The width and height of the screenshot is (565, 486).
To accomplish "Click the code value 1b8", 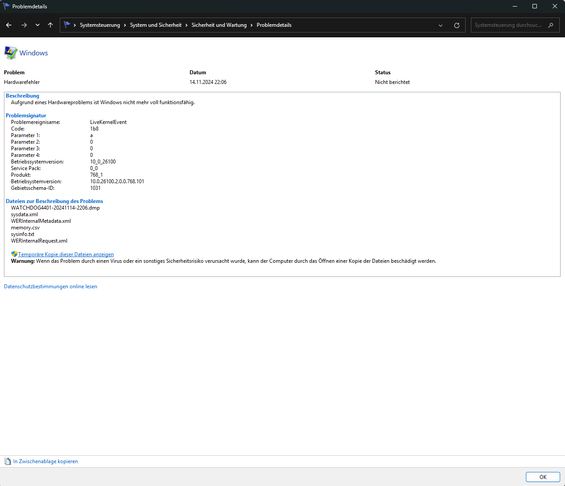I will 94,129.
